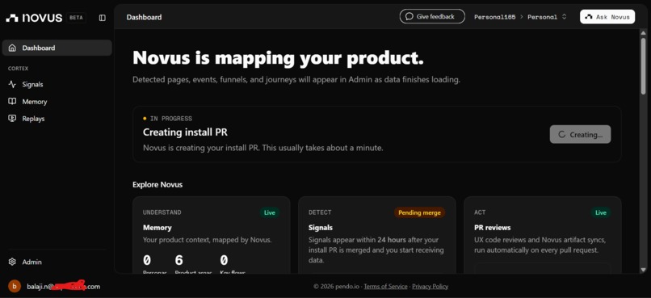Click the IN PROGRESS status label

(170, 118)
